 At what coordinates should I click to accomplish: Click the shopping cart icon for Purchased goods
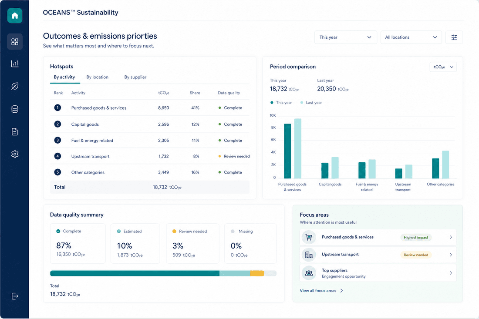click(x=309, y=237)
